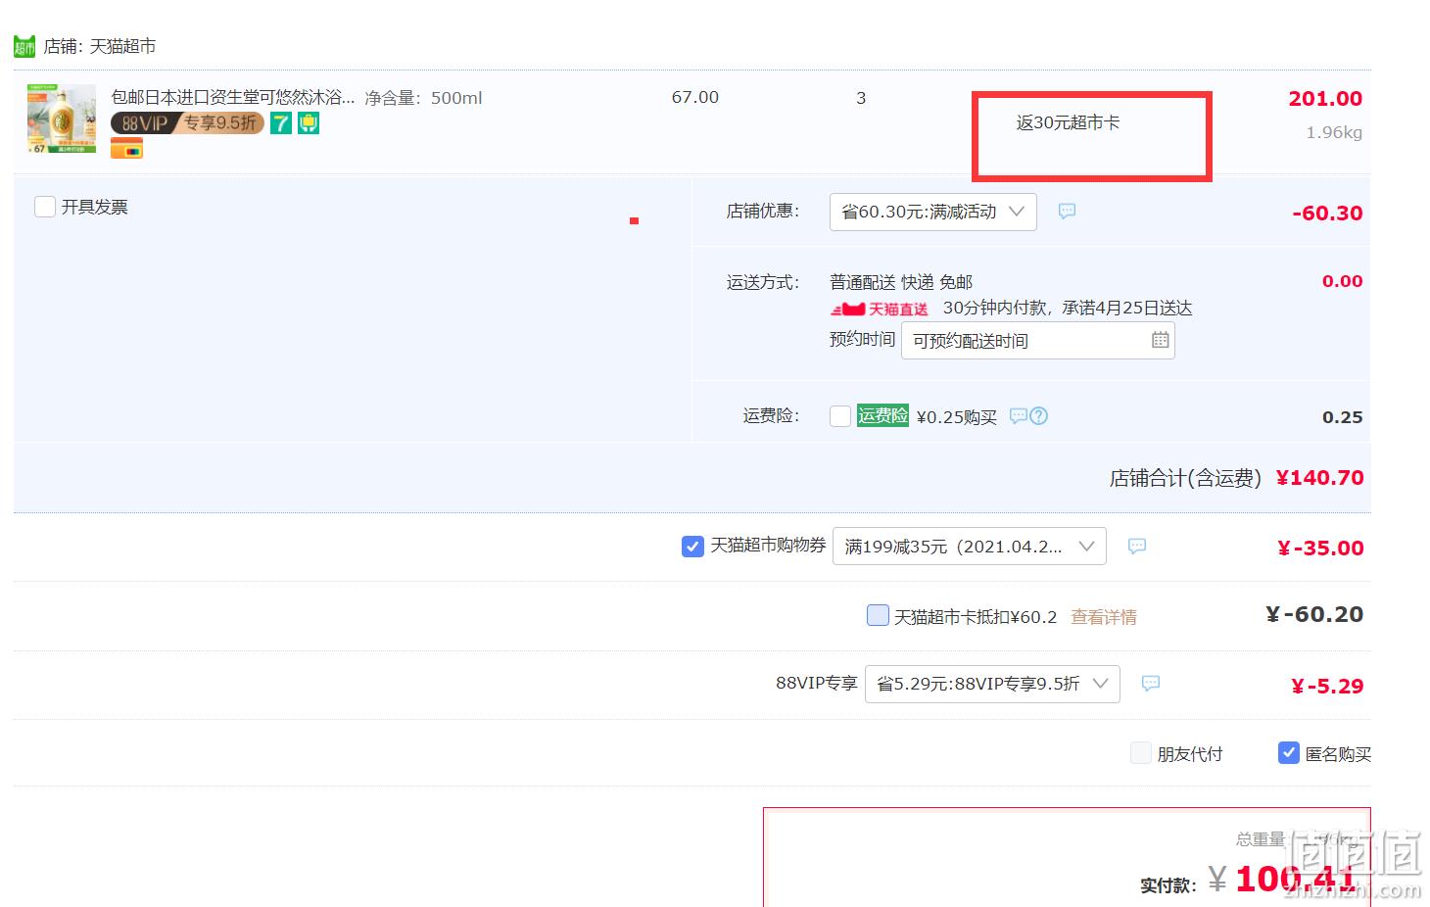Check the 开具发票 invoice checkbox
The height and width of the screenshot is (907, 1430).
click(x=44, y=207)
